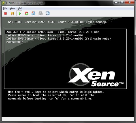
Task: Open the snapshot manager icon
Action: click(x=48, y=13)
